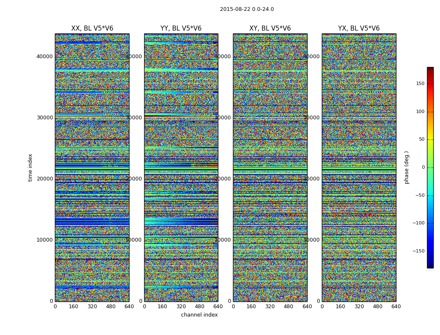Viewport: 440px width, 335px height.
Task: Click inside the XX phase heatmap panel
Action: pyautogui.click(x=92, y=167)
